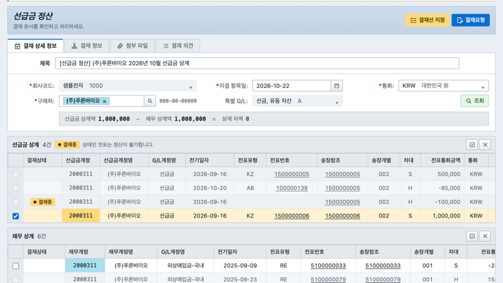503x283 pixels.
Task: Open 전표번호 link 5100000079
Action: pos(328,279)
